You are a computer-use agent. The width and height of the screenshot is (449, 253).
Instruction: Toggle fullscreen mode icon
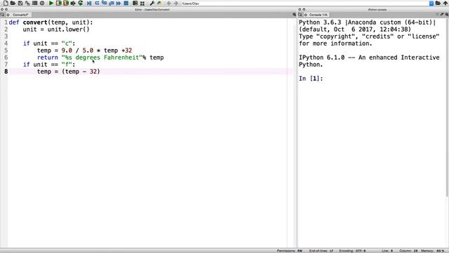coord(142,3)
